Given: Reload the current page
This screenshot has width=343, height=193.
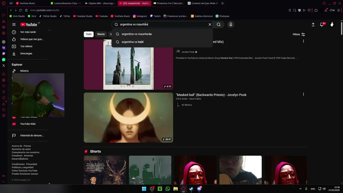Looking at the screenshot, I should tap(20, 10).
